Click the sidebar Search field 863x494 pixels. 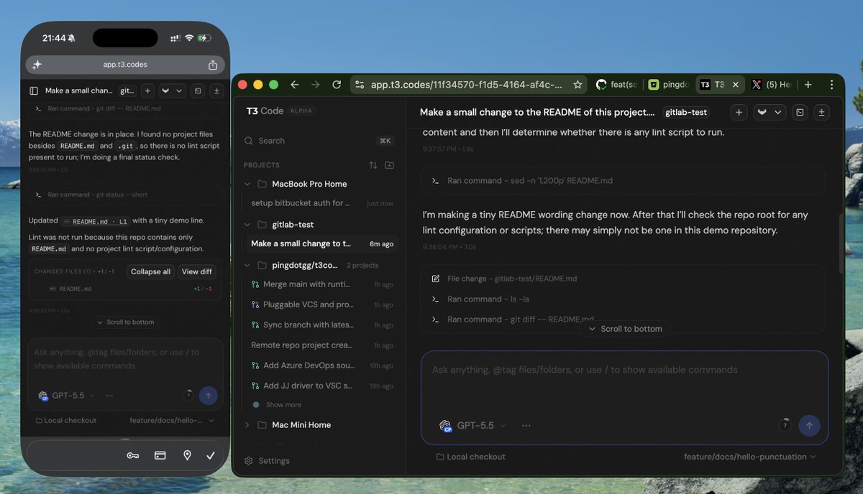319,141
